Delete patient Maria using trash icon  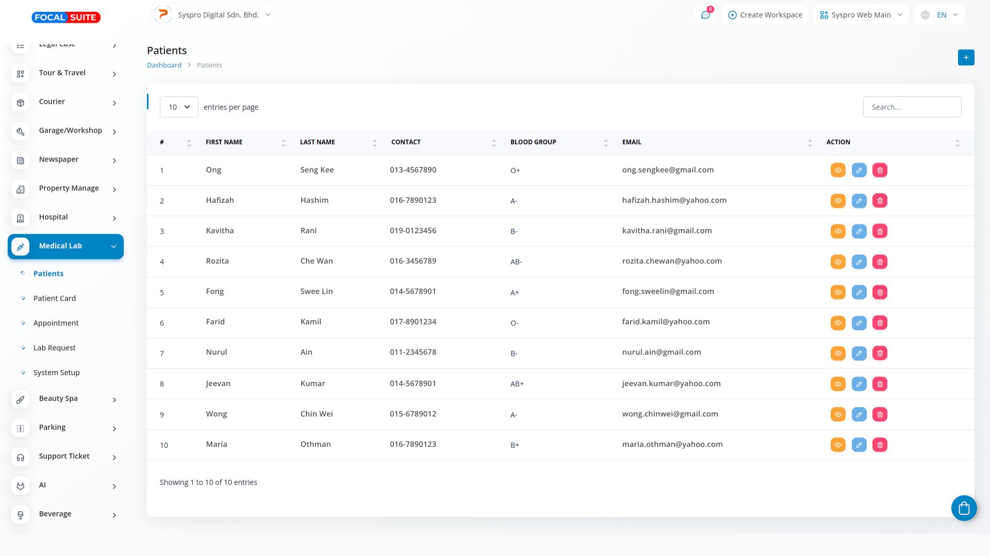[x=880, y=445]
